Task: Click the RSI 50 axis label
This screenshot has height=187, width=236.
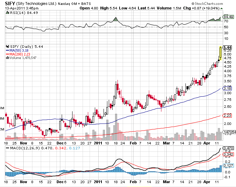Action: (226, 27)
